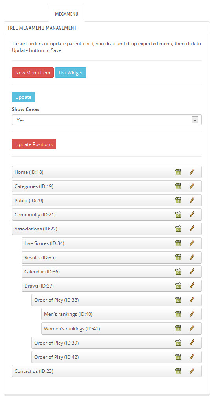
Task: Edit Live Scores (ID:34) using pencil icon
Action: pyautogui.click(x=192, y=243)
